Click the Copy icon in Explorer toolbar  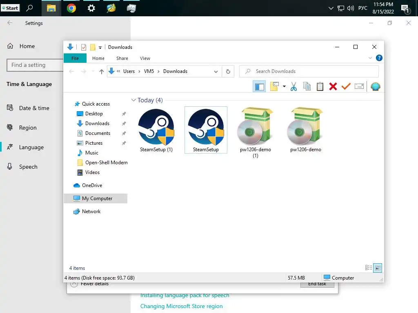[x=307, y=86]
